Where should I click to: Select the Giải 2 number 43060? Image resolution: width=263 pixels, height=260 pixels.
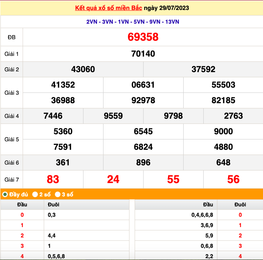[x=83, y=70]
